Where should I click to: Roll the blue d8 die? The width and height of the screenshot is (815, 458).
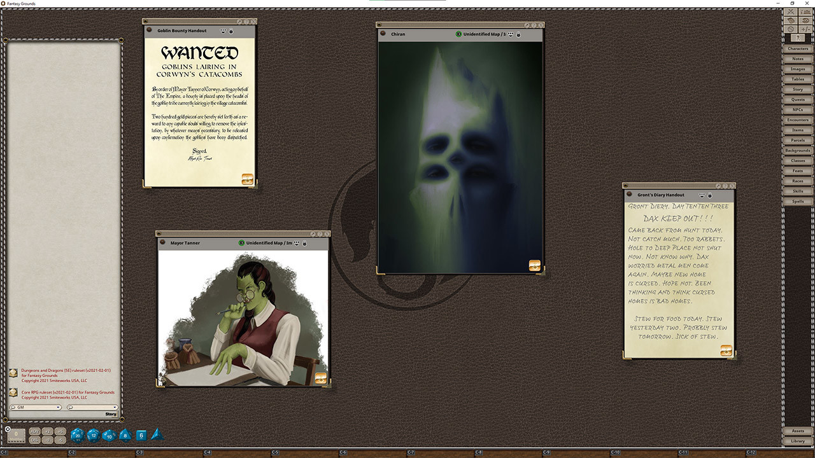pos(125,436)
